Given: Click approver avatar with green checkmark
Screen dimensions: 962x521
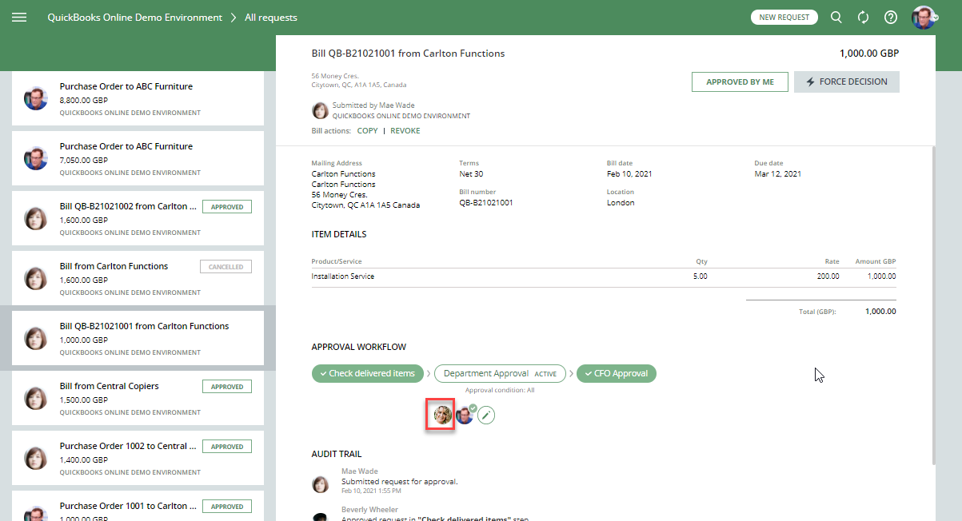Looking at the screenshot, I should (x=465, y=415).
